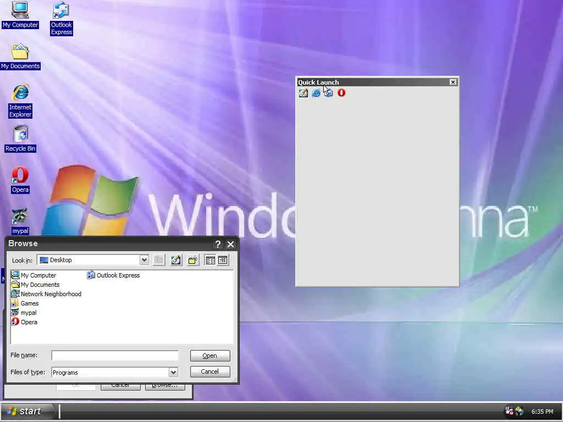Open the Start menu
This screenshot has height=422, width=563.
click(27, 411)
